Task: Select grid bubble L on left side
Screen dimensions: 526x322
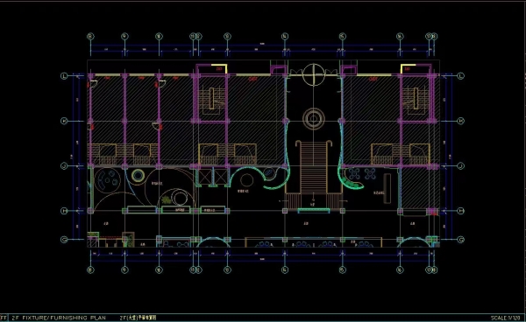Action: [64, 76]
